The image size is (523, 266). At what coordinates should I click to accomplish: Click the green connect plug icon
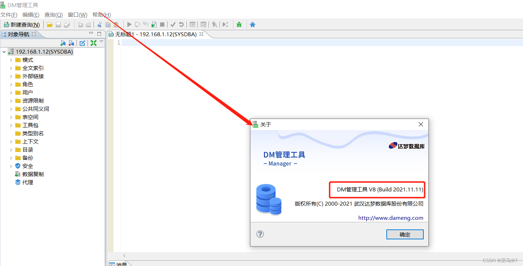tap(63, 43)
